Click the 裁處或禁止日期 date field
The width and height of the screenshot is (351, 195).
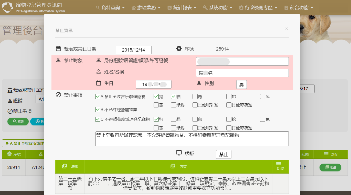pyautogui.click(x=133, y=50)
